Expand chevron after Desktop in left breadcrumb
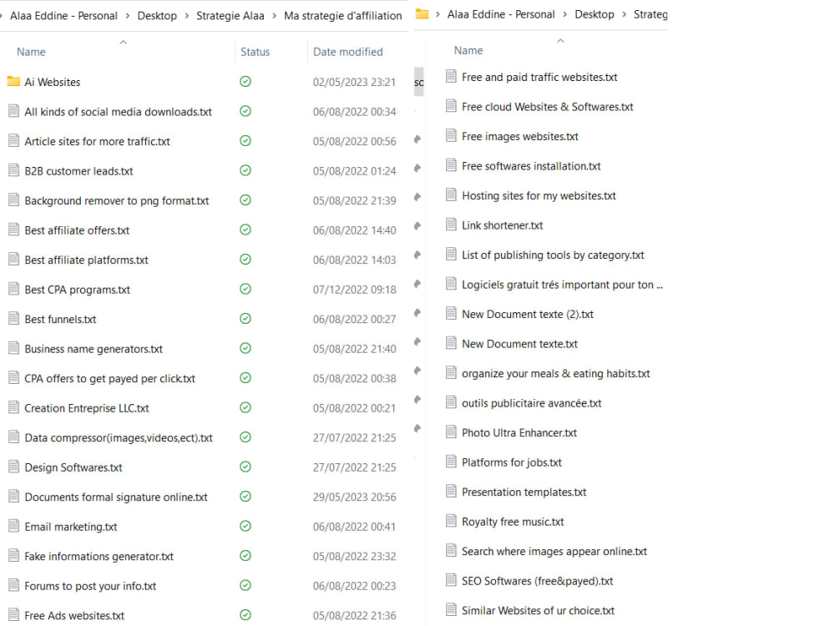 [186, 16]
